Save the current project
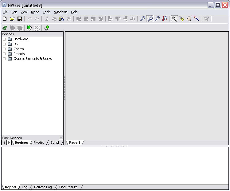This screenshot has height=191, width=230. [20, 19]
